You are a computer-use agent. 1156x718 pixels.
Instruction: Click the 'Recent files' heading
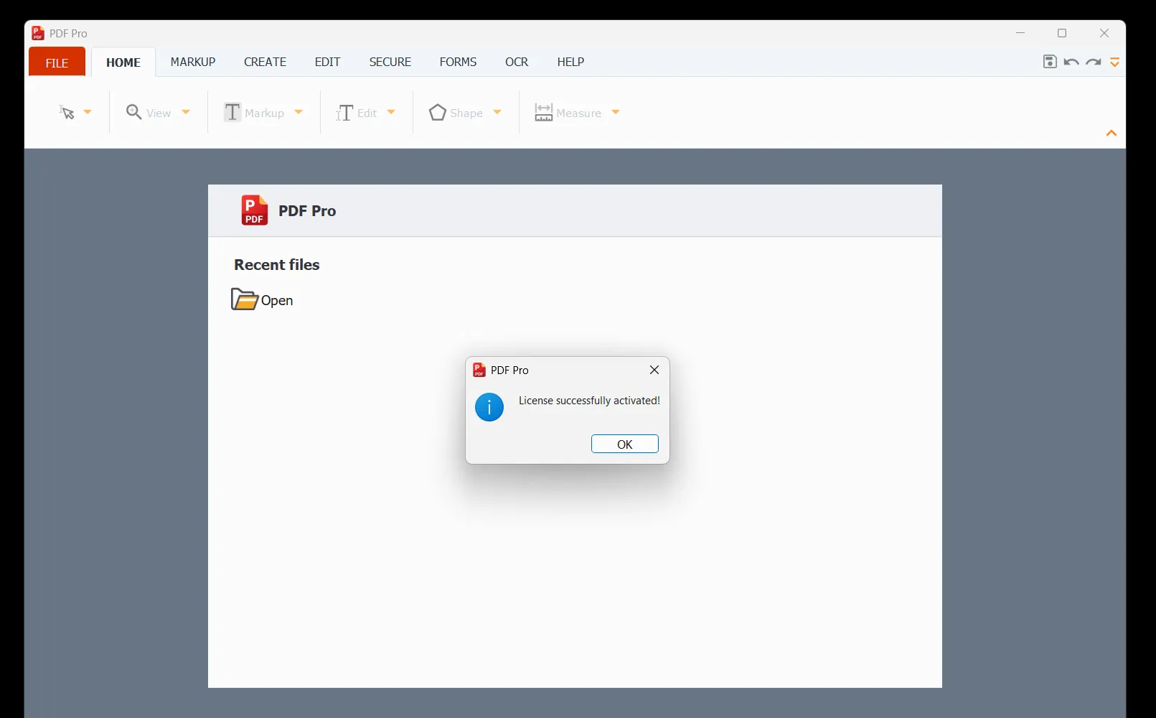tap(277, 264)
